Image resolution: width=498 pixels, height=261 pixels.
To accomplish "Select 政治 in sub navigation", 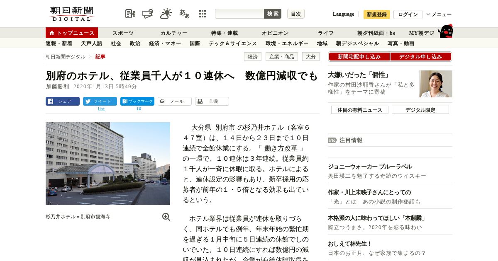I will tap(135, 43).
